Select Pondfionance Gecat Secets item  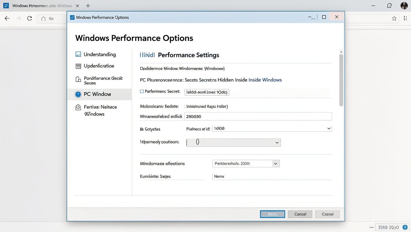point(103,80)
